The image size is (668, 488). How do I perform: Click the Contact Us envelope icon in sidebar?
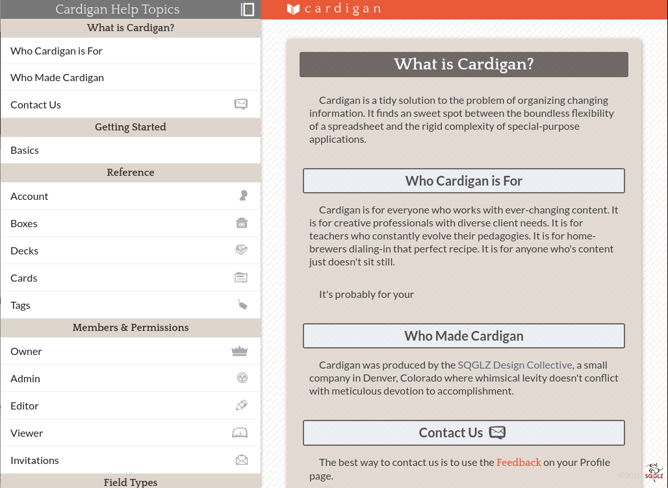pyautogui.click(x=241, y=104)
